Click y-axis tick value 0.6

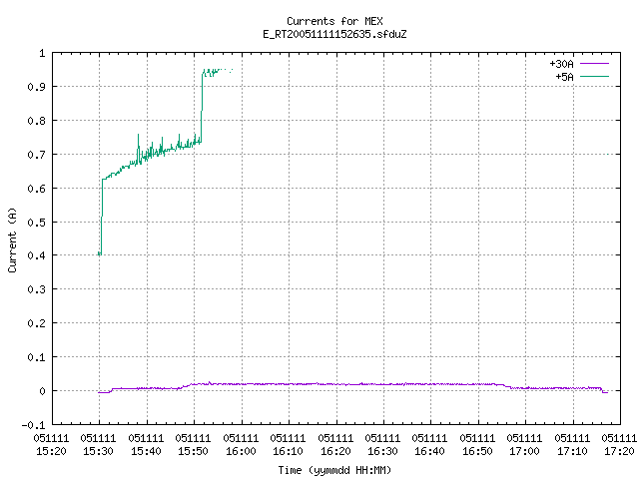(36, 189)
